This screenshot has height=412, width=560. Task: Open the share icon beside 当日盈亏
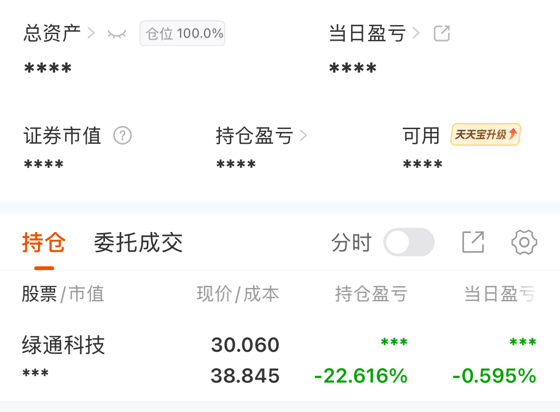[442, 34]
